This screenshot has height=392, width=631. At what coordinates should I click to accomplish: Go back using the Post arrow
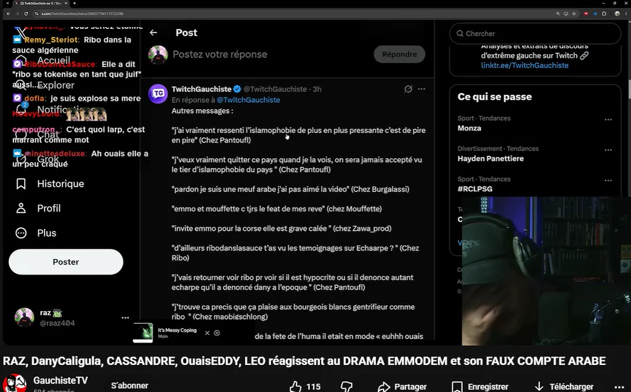click(x=153, y=33)
